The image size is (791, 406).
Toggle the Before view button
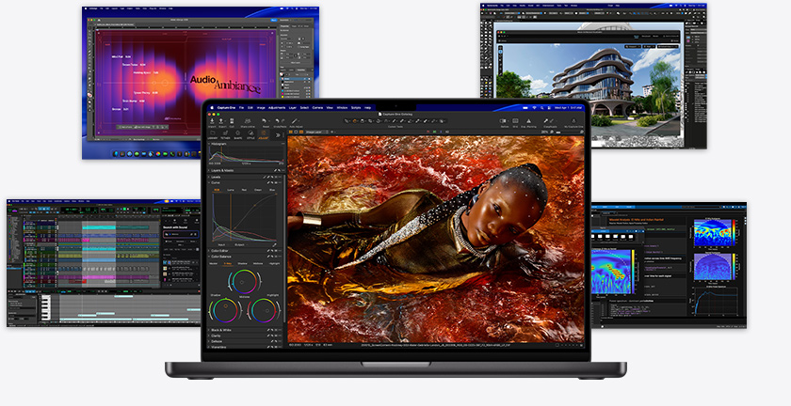click(504, 121)
